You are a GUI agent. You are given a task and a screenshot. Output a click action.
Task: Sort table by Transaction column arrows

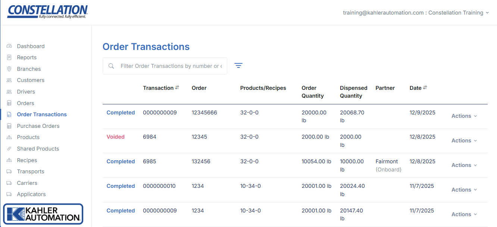click(177, 88)
